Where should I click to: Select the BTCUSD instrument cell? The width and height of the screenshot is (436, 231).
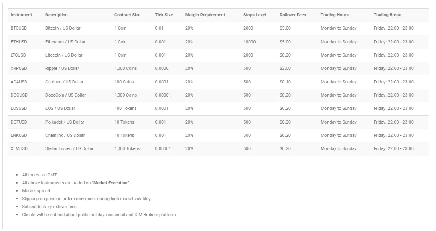tap(19, 28)
